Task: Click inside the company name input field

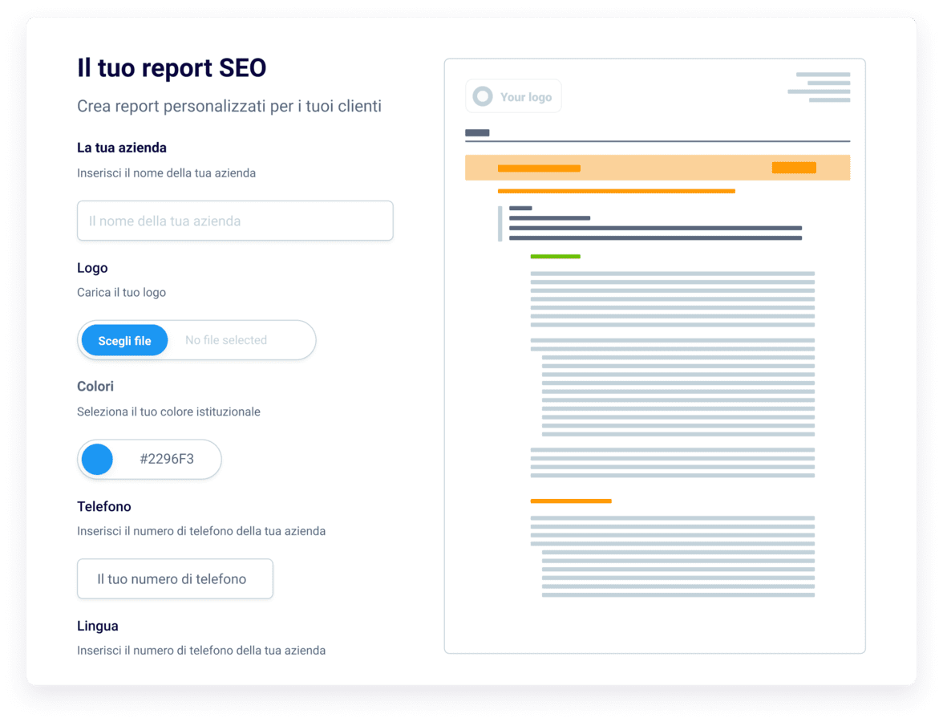Action: [x=235, y=221]
